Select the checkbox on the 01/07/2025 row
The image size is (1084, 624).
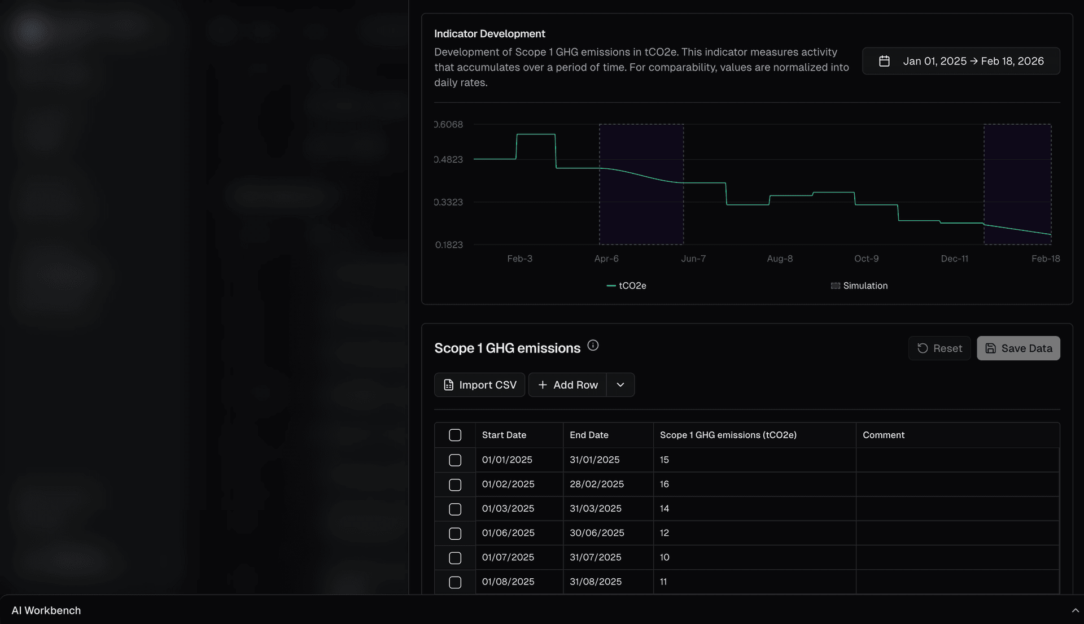455,557
